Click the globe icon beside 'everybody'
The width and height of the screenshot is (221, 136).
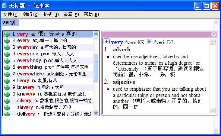[7, 61]
